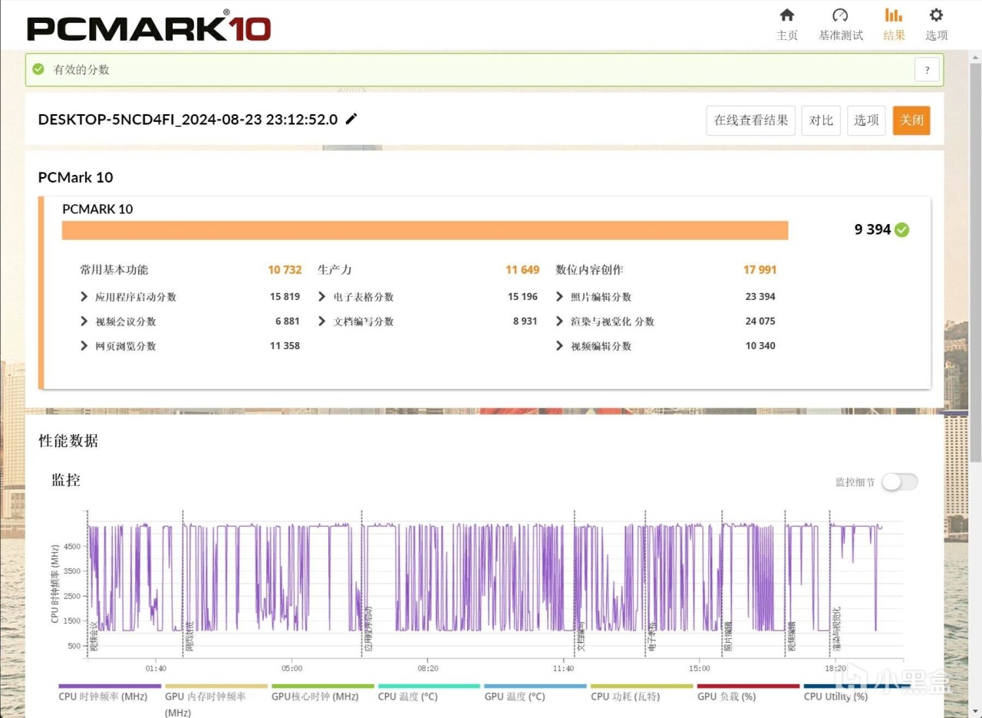Click the overall score 9 394

pos(872,229)
